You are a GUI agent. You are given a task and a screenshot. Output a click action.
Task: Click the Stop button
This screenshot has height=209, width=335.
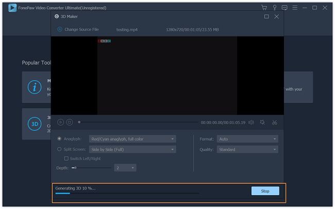(265, 191)
